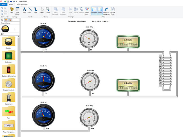Open the Send Backward dropdown arrow
The image size is (183, 137).
tap(67, 14)
